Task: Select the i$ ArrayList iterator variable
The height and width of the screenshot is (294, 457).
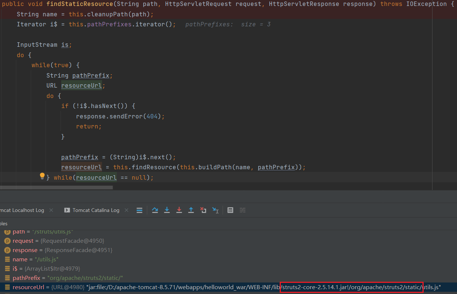Action: pos(16,268)
